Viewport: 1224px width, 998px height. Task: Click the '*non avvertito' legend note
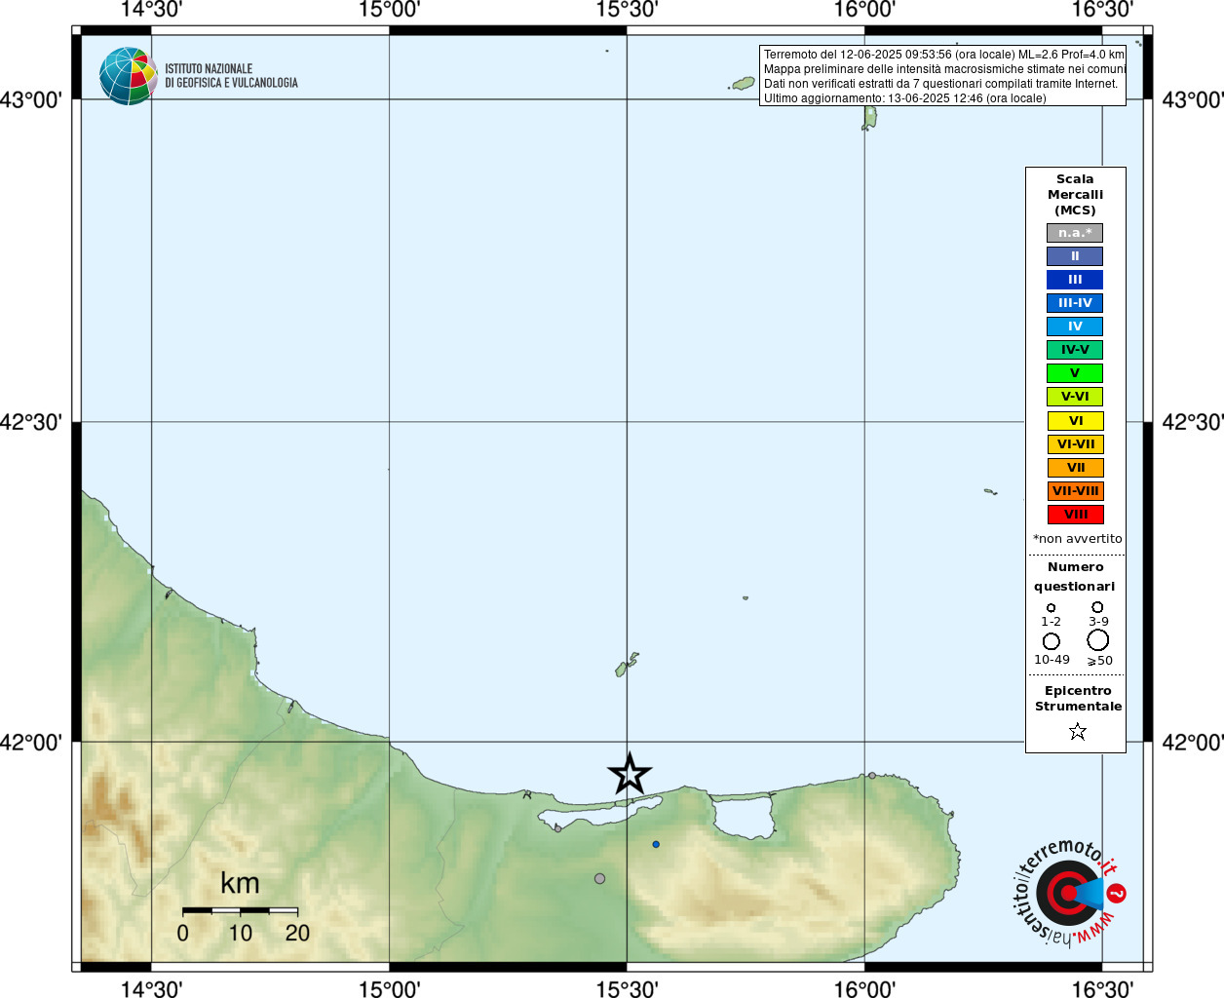click(1077, 539)
